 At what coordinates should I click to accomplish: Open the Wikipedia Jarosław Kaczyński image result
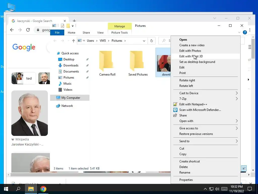click(x=30, y=113)
